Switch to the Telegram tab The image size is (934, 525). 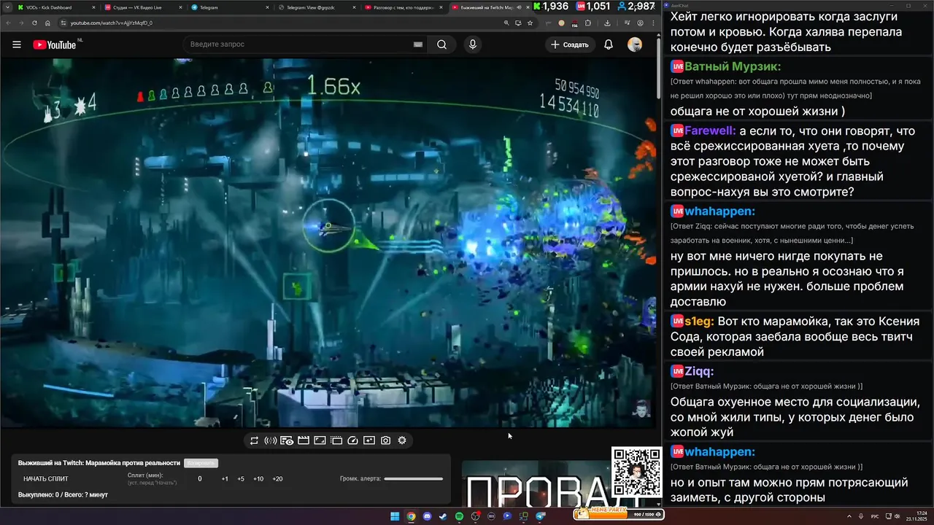230,7
